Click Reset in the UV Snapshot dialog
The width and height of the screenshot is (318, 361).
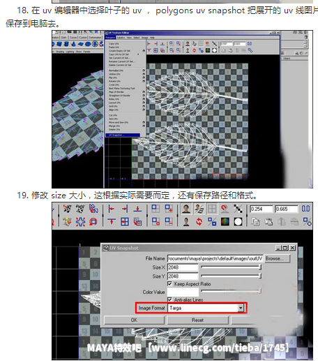click(x=197, y=320)
